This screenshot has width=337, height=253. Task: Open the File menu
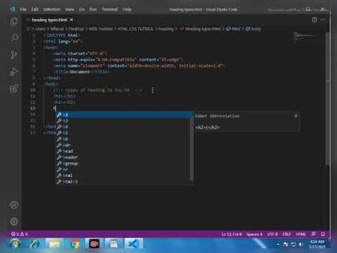23,9
